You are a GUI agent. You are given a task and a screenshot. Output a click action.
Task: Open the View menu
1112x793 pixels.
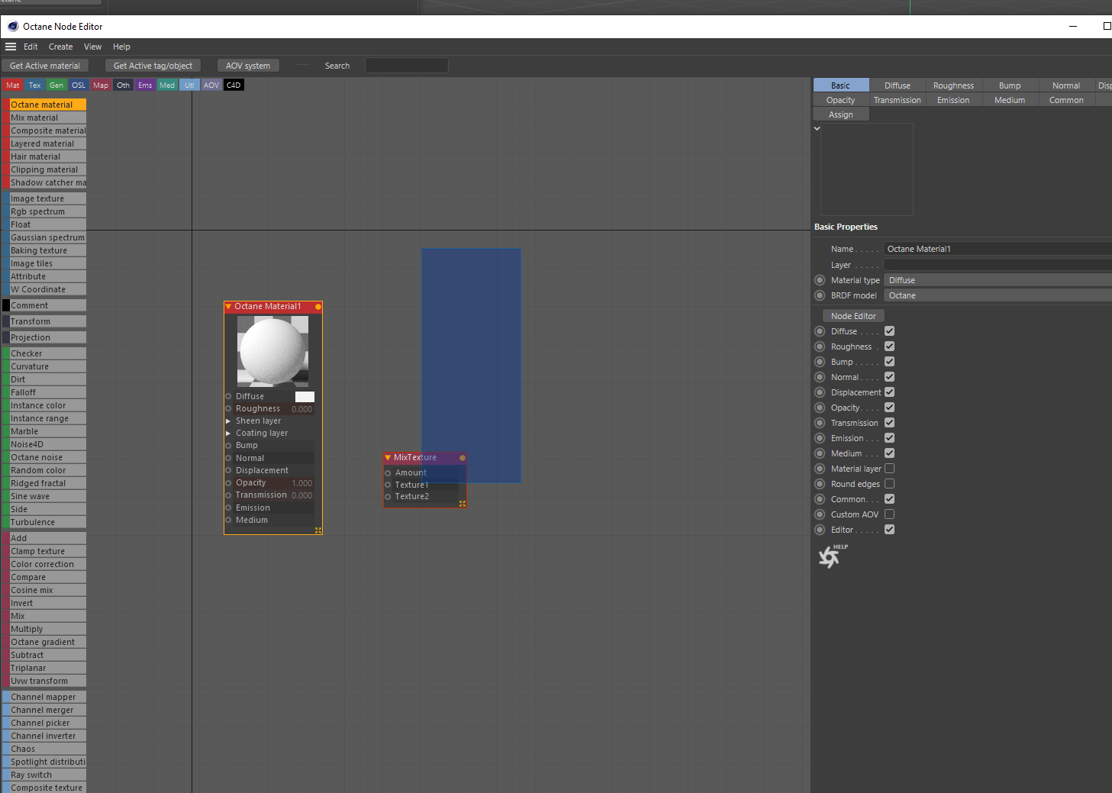pyautogui.click(x=93, y=47)
